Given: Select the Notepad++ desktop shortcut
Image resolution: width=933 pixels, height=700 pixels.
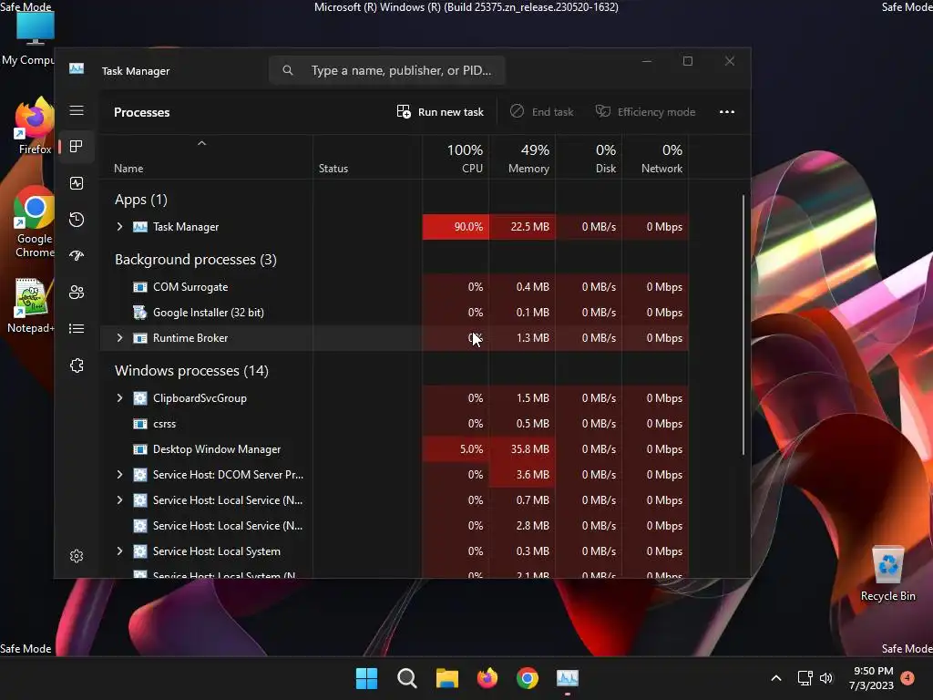Looking at the screenshot, I should click(31, 306).
